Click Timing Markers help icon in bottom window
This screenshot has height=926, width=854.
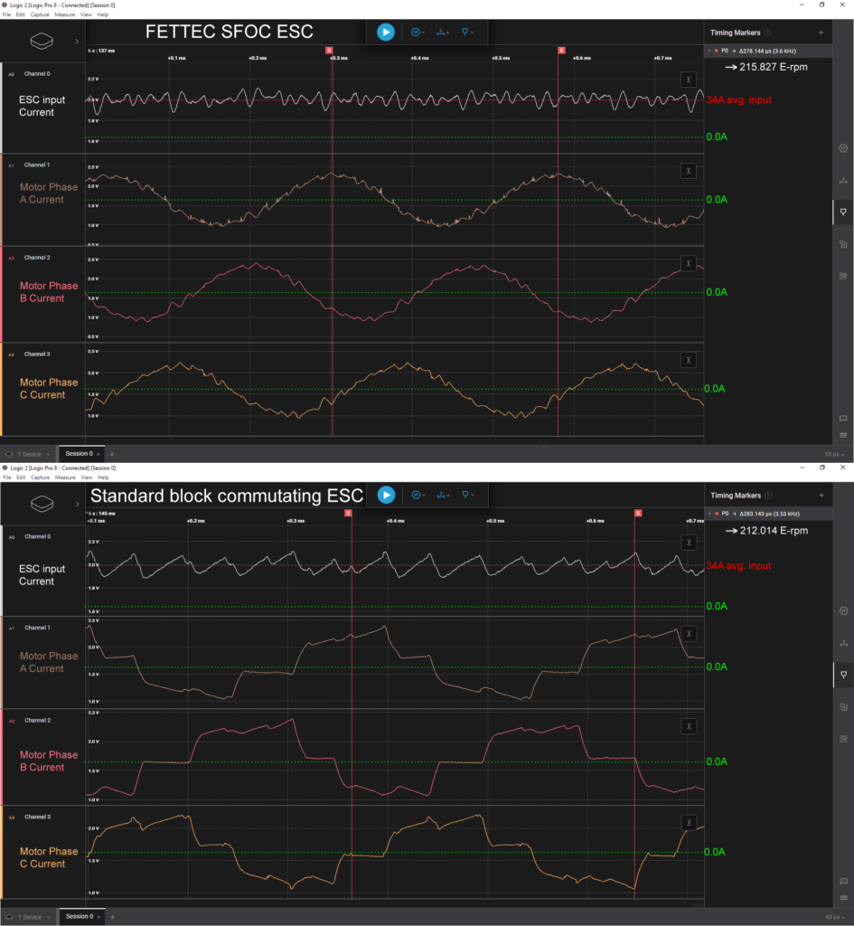point(767,496)
